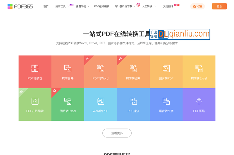Screen dimensions: 234x155
Task: Click the PDF拆分 tile label
Action: (133, 111)
